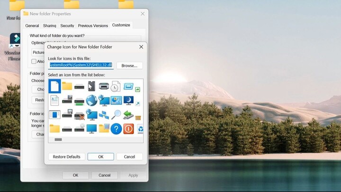Open the Sharing tab
The width and height of the screenshot is (341, 192).
coord(50,26)
